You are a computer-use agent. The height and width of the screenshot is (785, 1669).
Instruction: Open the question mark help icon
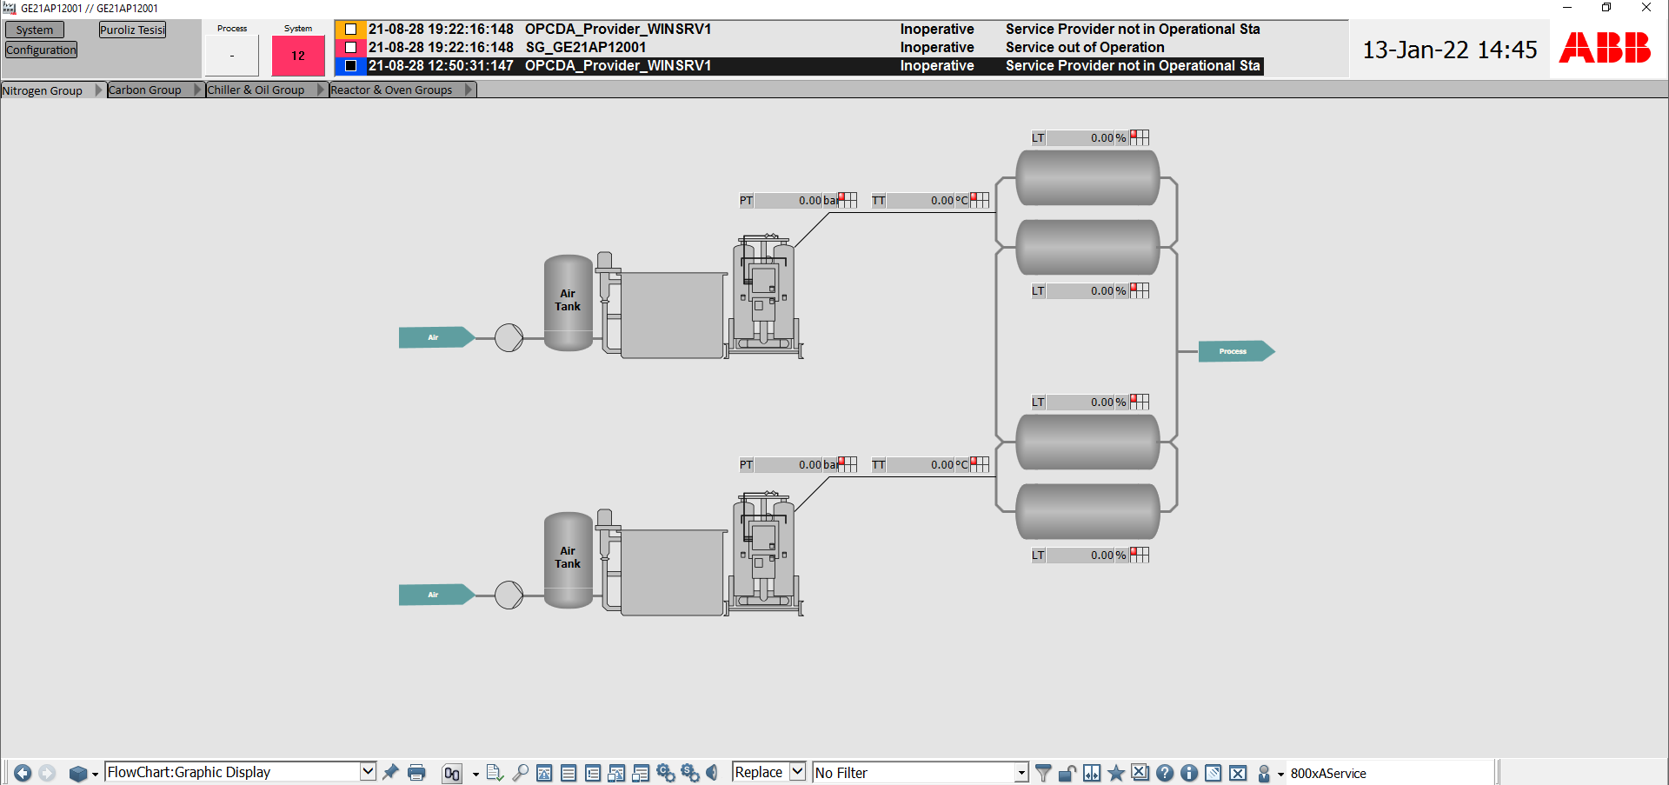point(1165,773)
